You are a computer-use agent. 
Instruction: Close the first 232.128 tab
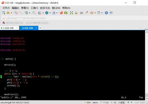(x=17, y=28)
